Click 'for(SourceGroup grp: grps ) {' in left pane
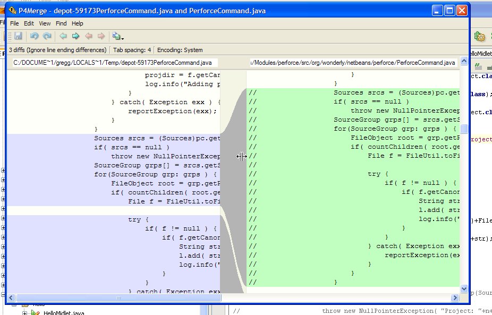The image size is (492, 315). [155, 174]
